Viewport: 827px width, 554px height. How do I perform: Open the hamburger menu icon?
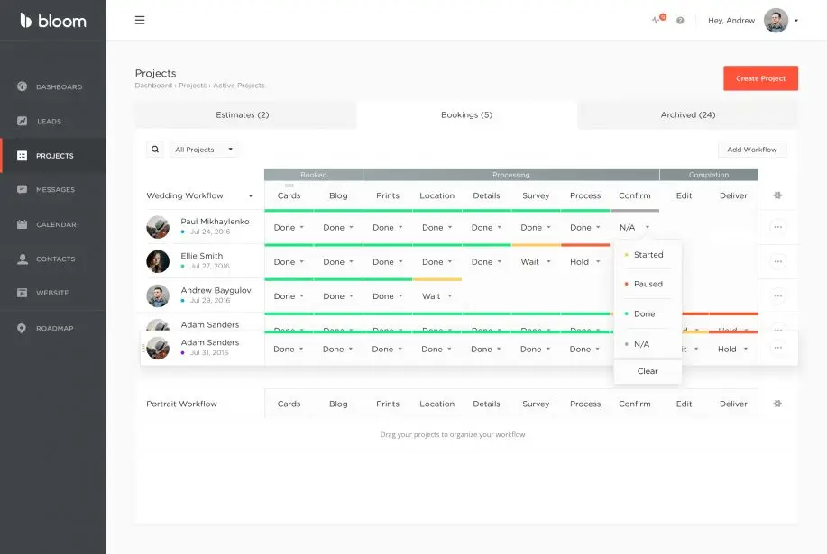(140, 20)
